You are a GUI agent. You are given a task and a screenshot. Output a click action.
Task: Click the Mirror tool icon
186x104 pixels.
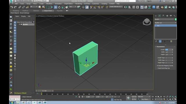[126, 7]
